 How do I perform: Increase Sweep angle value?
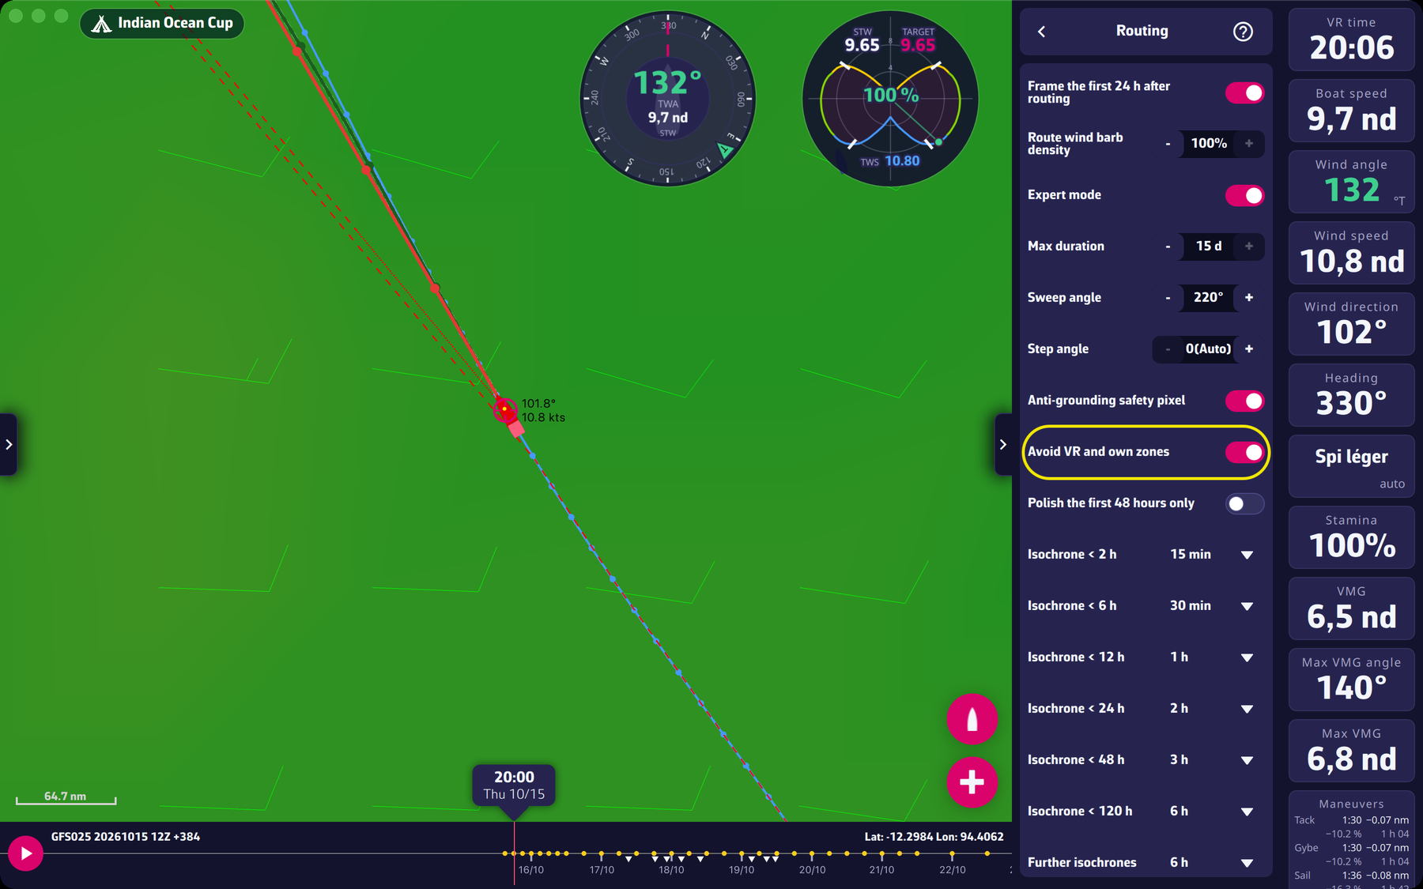(x=1249, y=298)
